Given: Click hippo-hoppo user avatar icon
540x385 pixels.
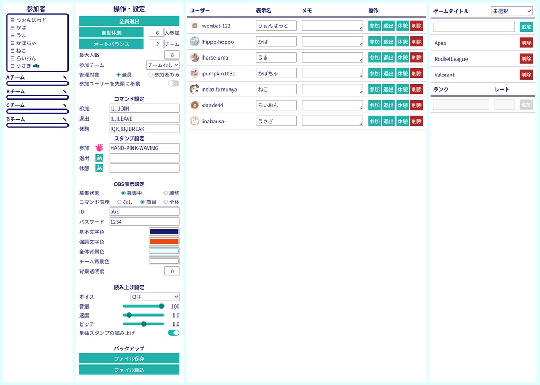Looking at the screenshot, I should pos(195,41).
